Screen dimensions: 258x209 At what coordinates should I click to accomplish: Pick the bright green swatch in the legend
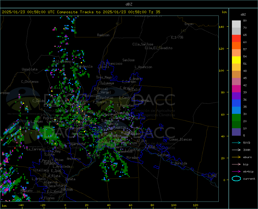coord(236,118)
